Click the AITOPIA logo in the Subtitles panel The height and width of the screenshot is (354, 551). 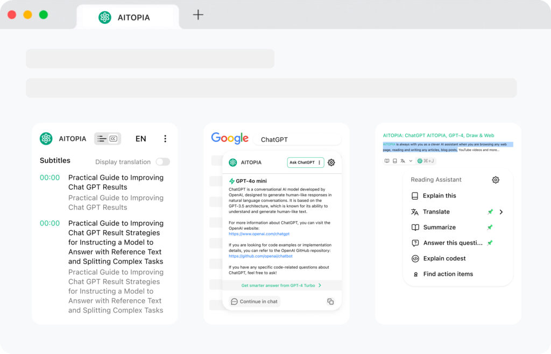[46, 139]
